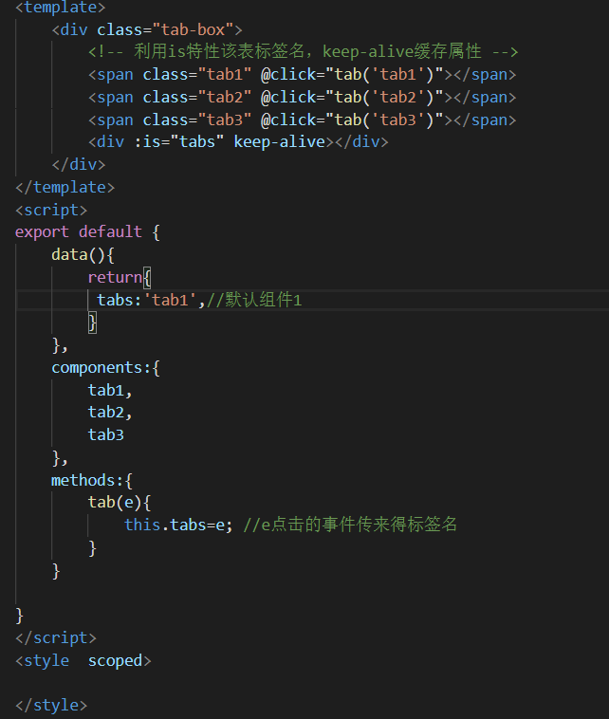Screen dimensions: 609x719
Task: Click the methods:{ line
Action: tap(92, 481)
